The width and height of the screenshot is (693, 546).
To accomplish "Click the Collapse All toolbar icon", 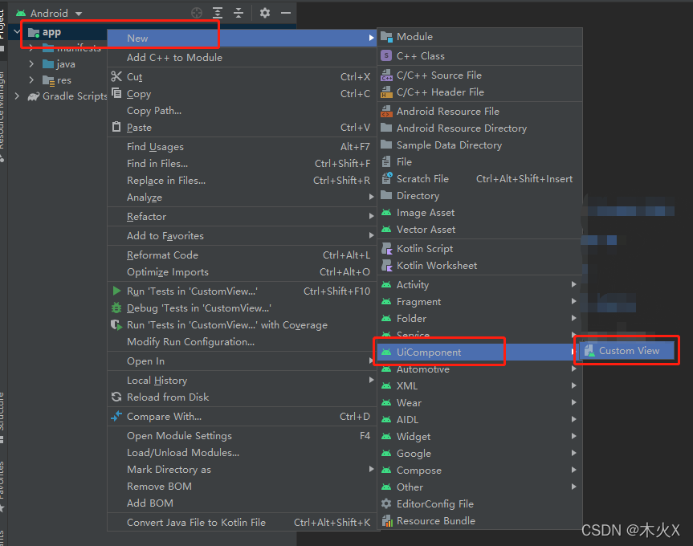I will pos(238,13).
